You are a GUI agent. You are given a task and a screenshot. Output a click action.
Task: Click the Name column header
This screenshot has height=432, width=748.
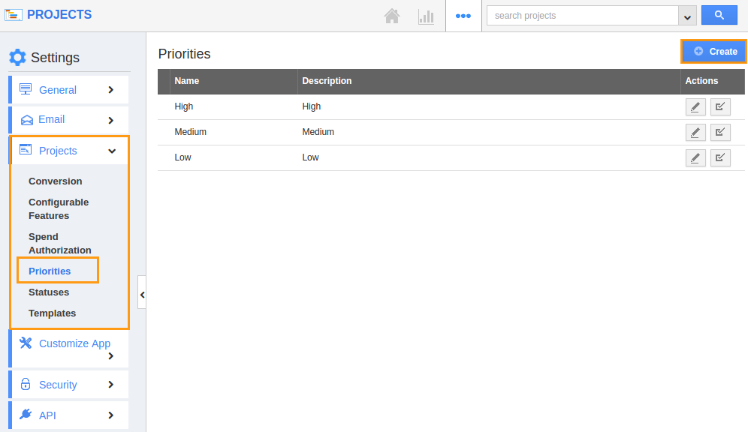[x=186, y=81]
